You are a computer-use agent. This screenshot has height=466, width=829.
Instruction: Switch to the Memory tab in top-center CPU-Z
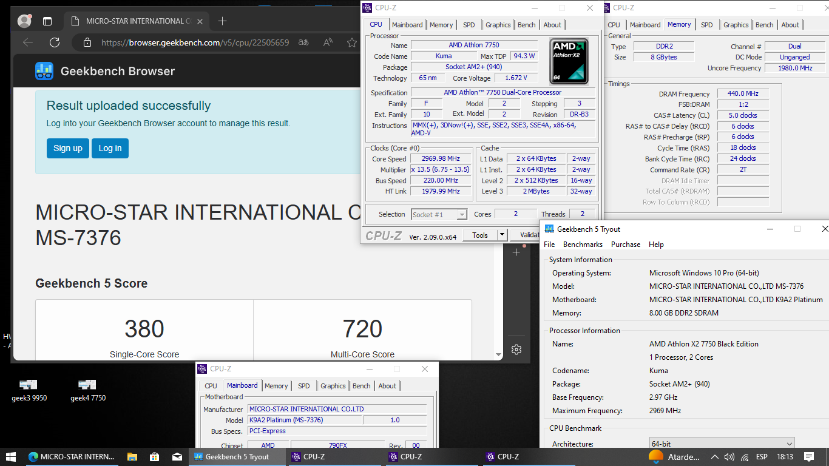pyautogui.click(x=441, y=25)
